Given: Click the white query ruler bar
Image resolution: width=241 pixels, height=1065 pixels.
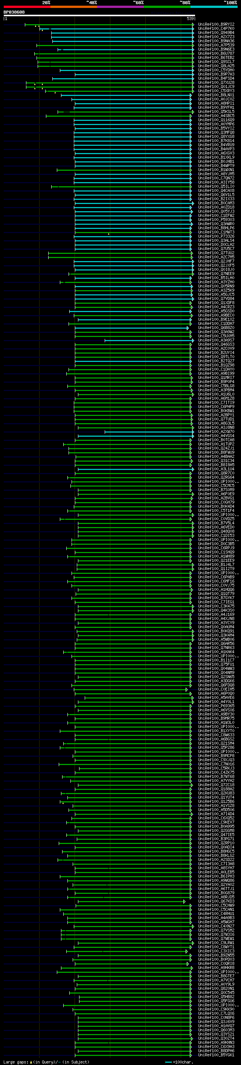Looking at the screenshot, I should click(x=99, y=16).
